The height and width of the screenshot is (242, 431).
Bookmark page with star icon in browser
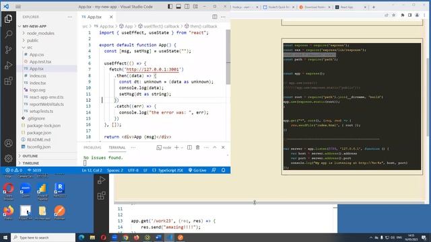pos(394,15)
